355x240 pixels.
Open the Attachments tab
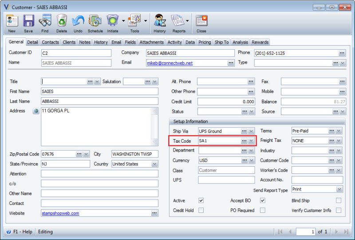(151, 42)
